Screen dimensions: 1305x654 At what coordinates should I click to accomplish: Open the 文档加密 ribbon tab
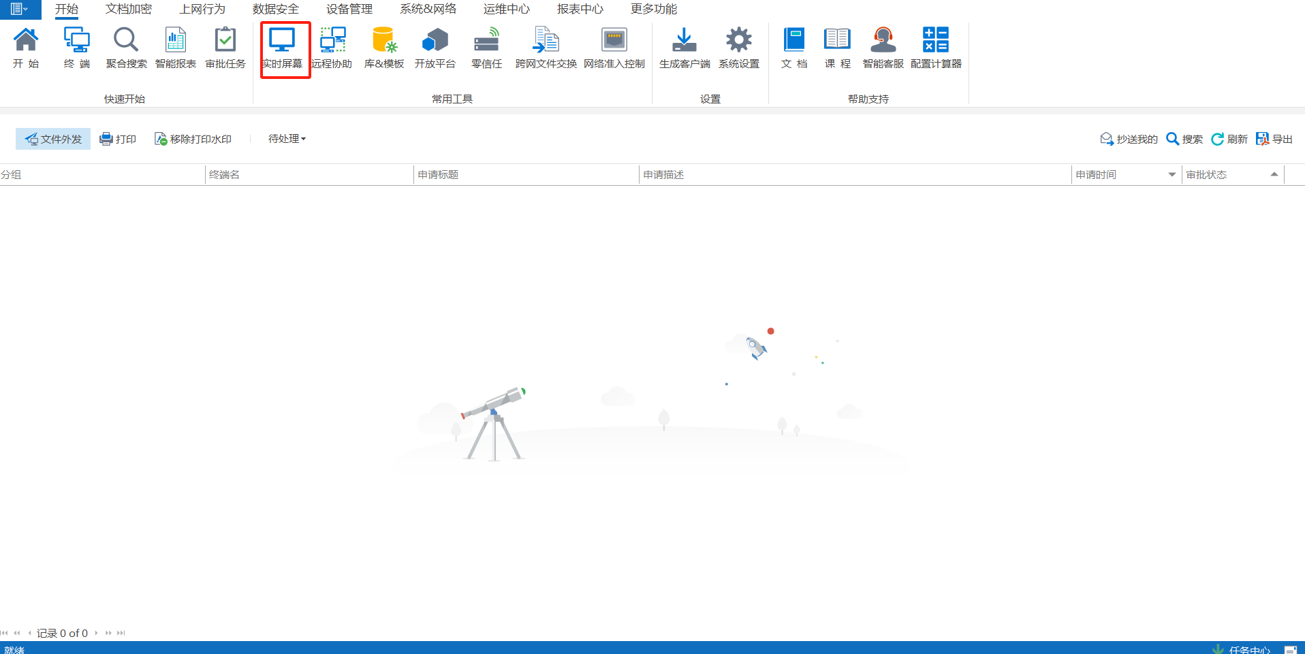[x=129, y=10]
